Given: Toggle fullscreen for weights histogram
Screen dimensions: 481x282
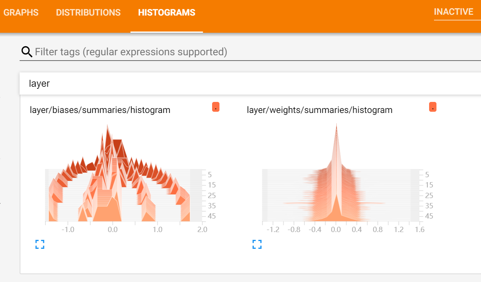Looking at the screenshot, I should (257, 244).
